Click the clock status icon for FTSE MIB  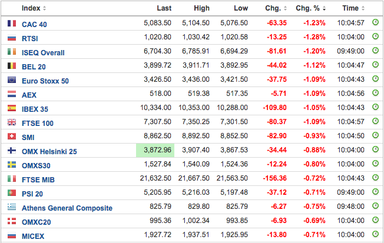click(x=375, y=179)
